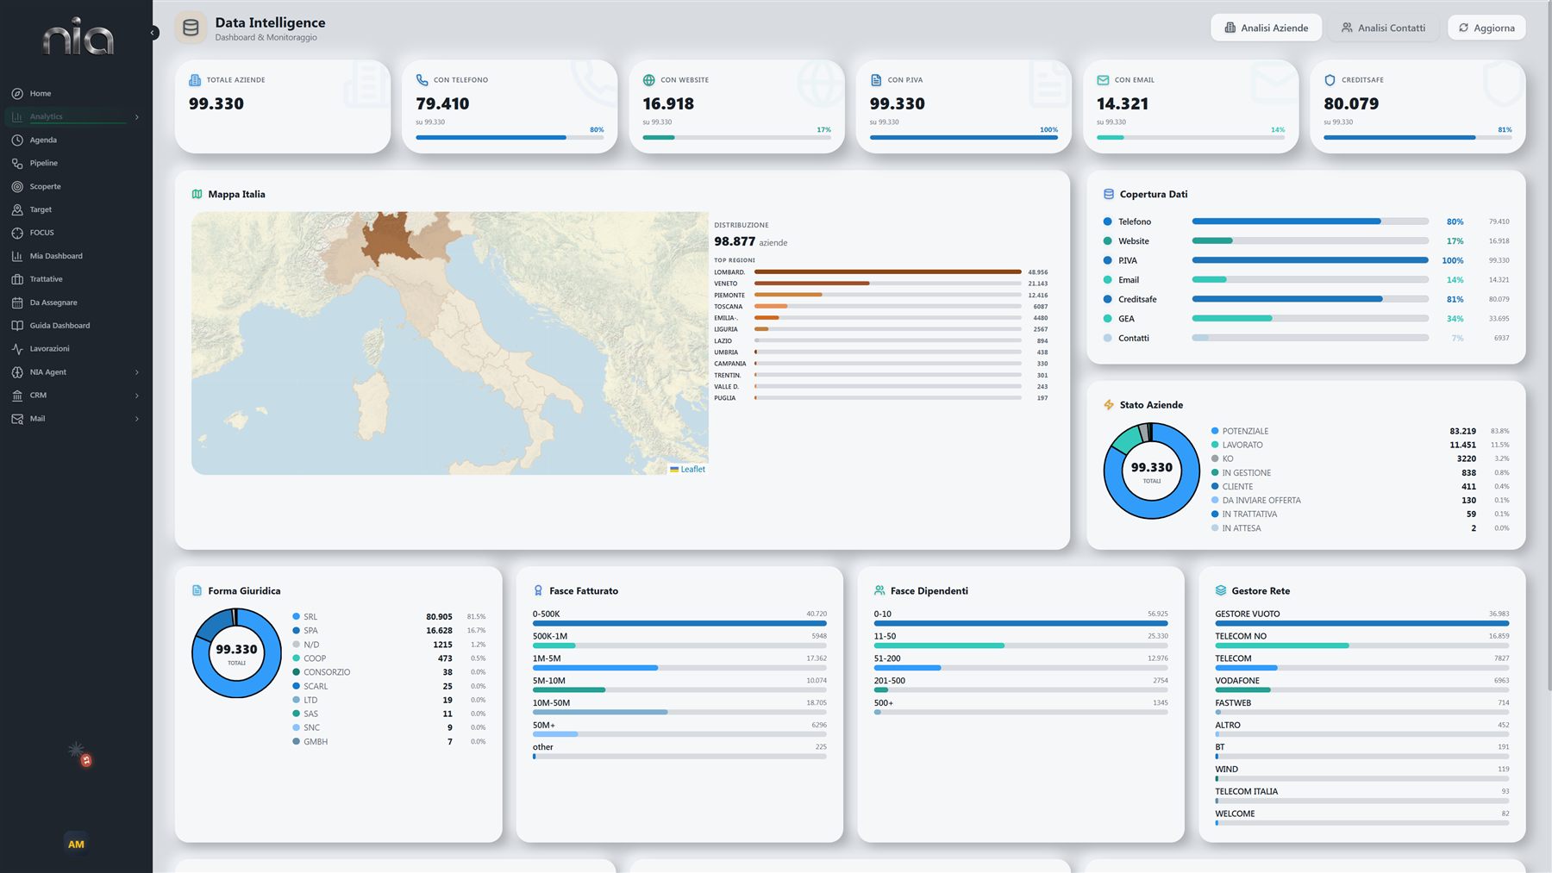Expand the CRM submenu chevron
The height and width of the screenshot is (873, 1552).
click(x=137, y=396)
